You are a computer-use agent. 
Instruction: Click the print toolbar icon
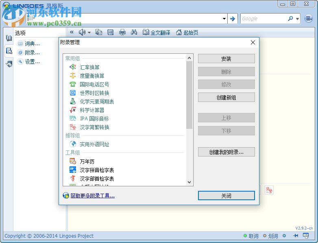coord(122,32)
